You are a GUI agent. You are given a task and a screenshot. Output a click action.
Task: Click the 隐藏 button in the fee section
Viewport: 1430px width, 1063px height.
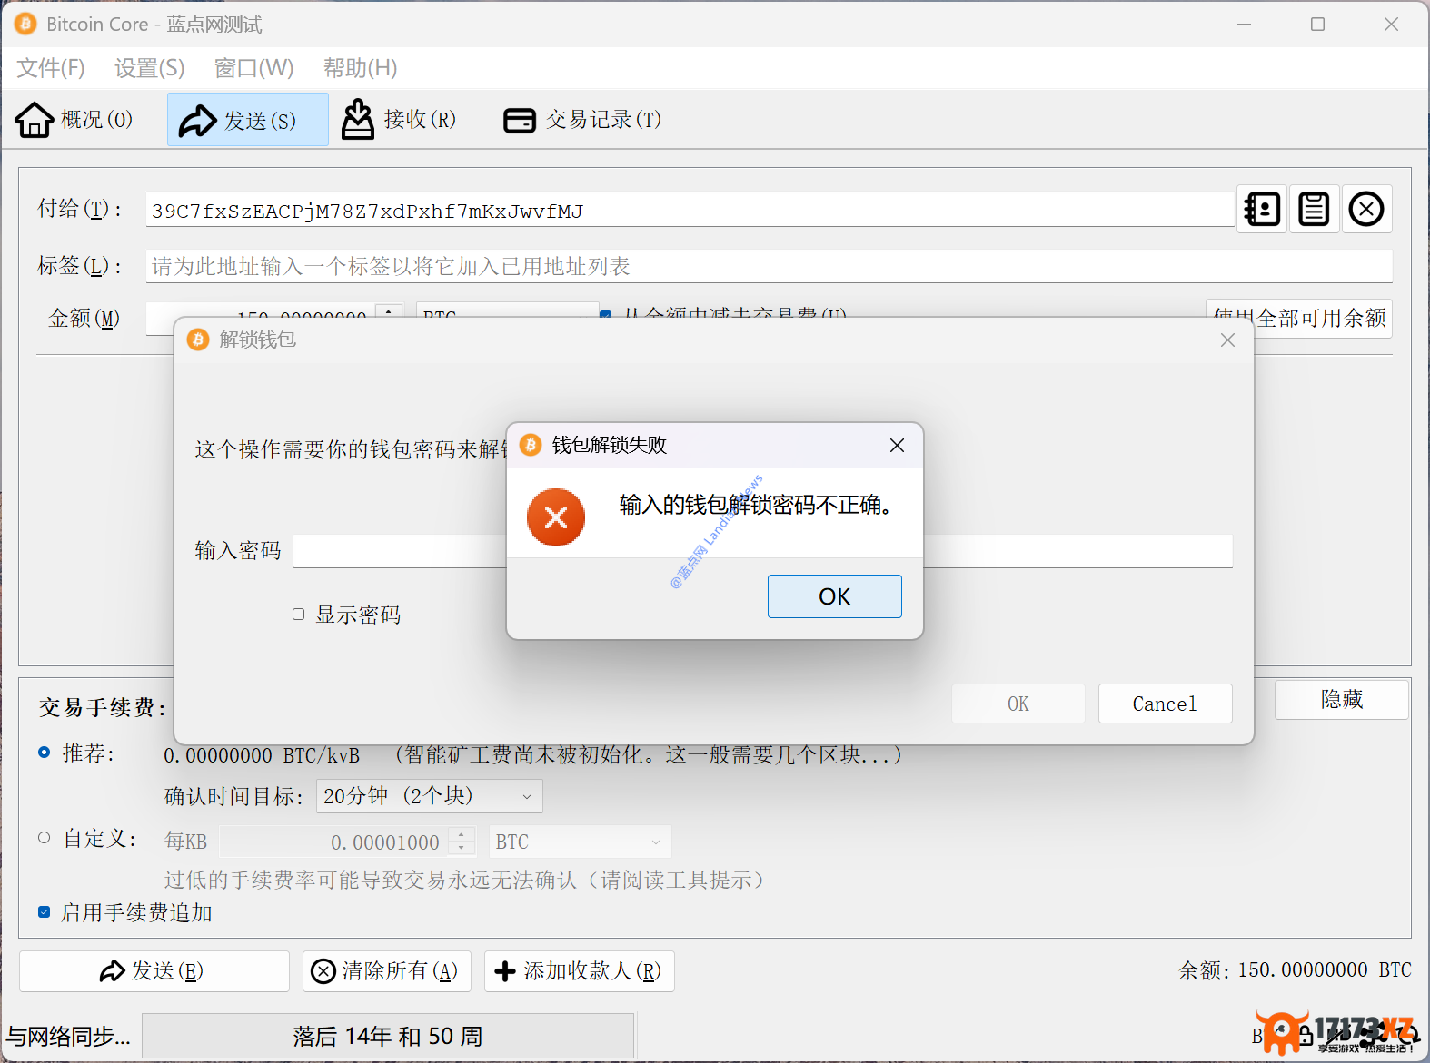[x=1342, y=699]
